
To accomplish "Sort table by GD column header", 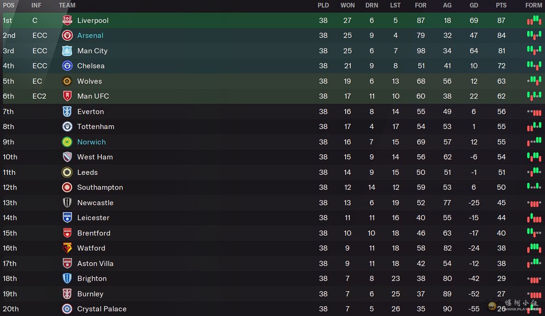I will tap(474, 6).
